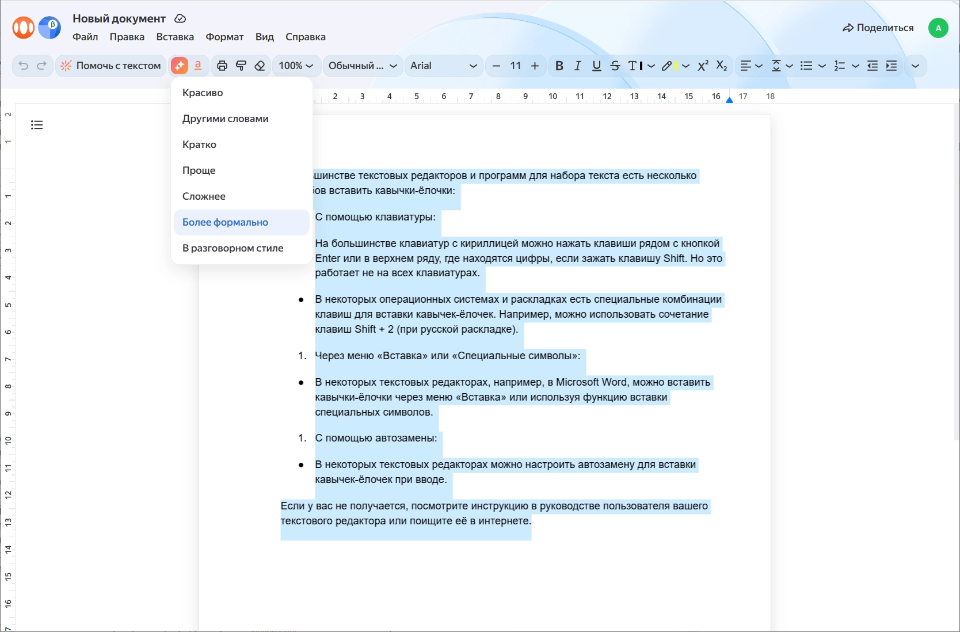Click the line spacing icon
Viewport: 960px width, 632px height.
click(776, 66)
